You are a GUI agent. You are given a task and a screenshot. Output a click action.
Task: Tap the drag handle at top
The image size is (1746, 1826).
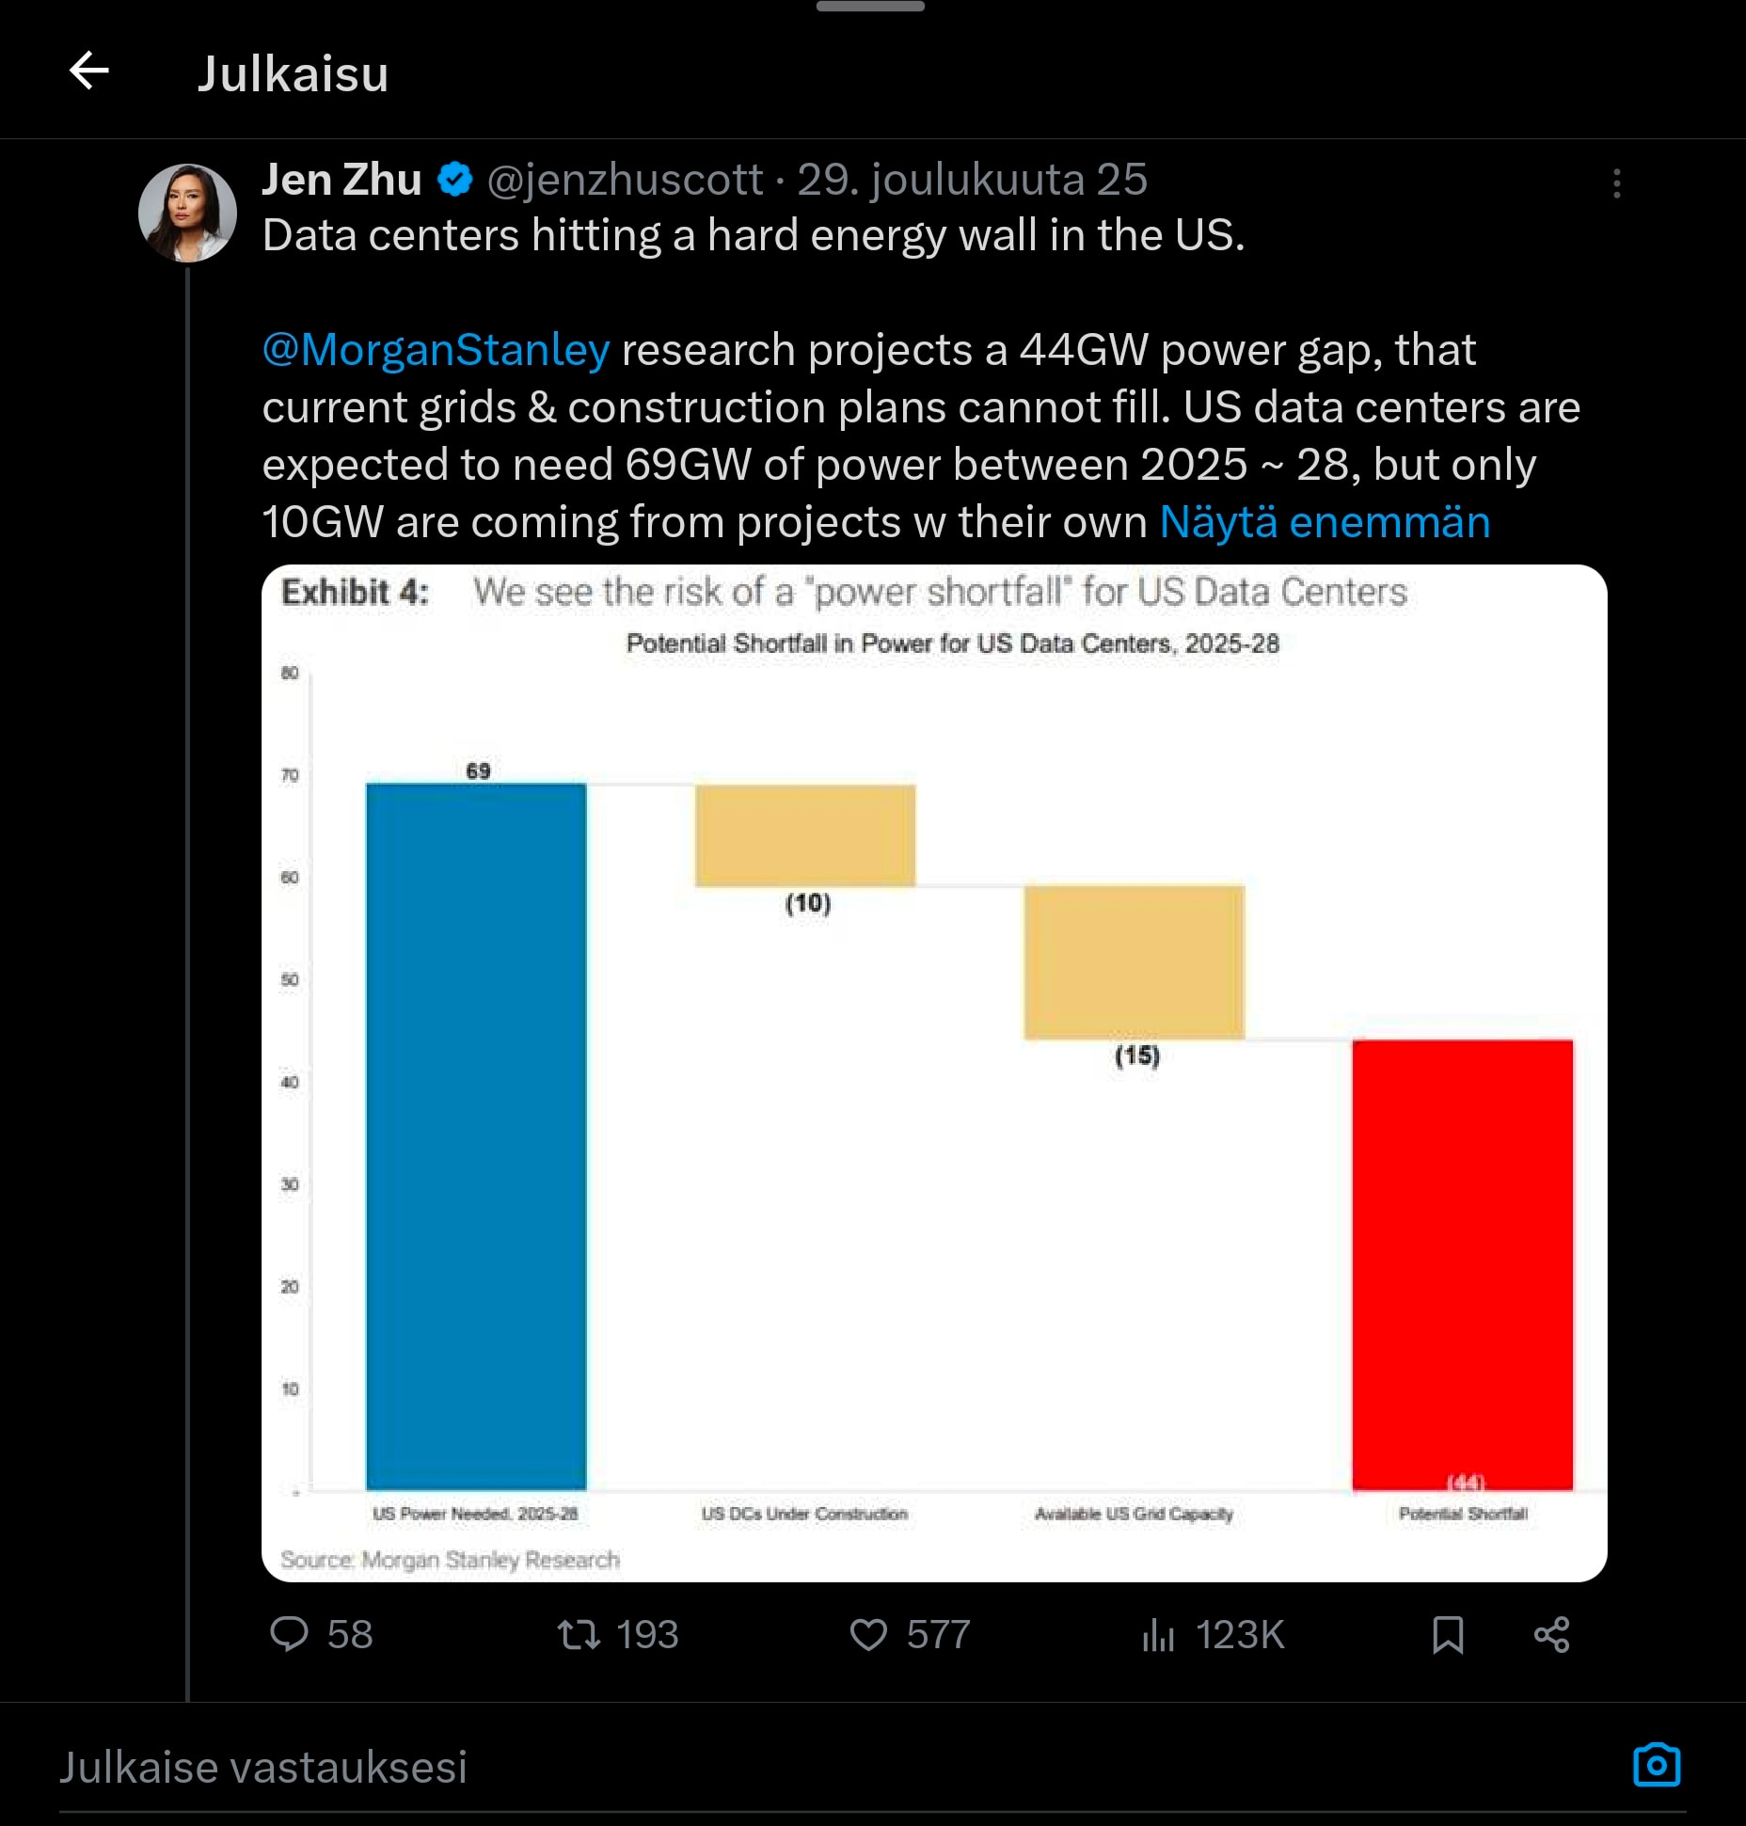[870, 8]
